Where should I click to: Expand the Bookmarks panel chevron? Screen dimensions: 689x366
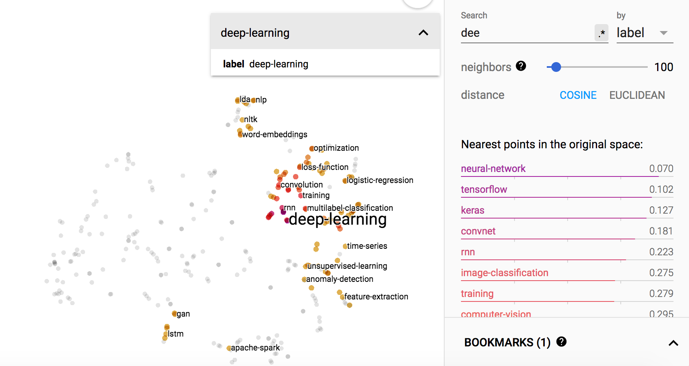673,343
